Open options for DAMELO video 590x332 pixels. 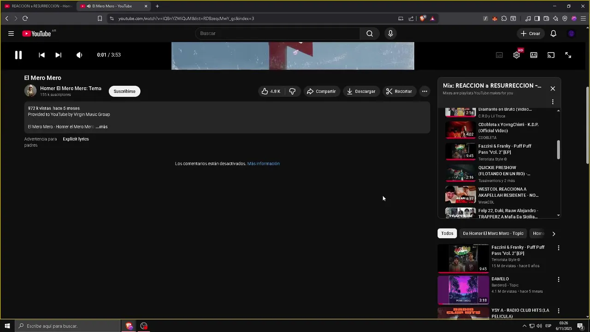pos(559,279)
